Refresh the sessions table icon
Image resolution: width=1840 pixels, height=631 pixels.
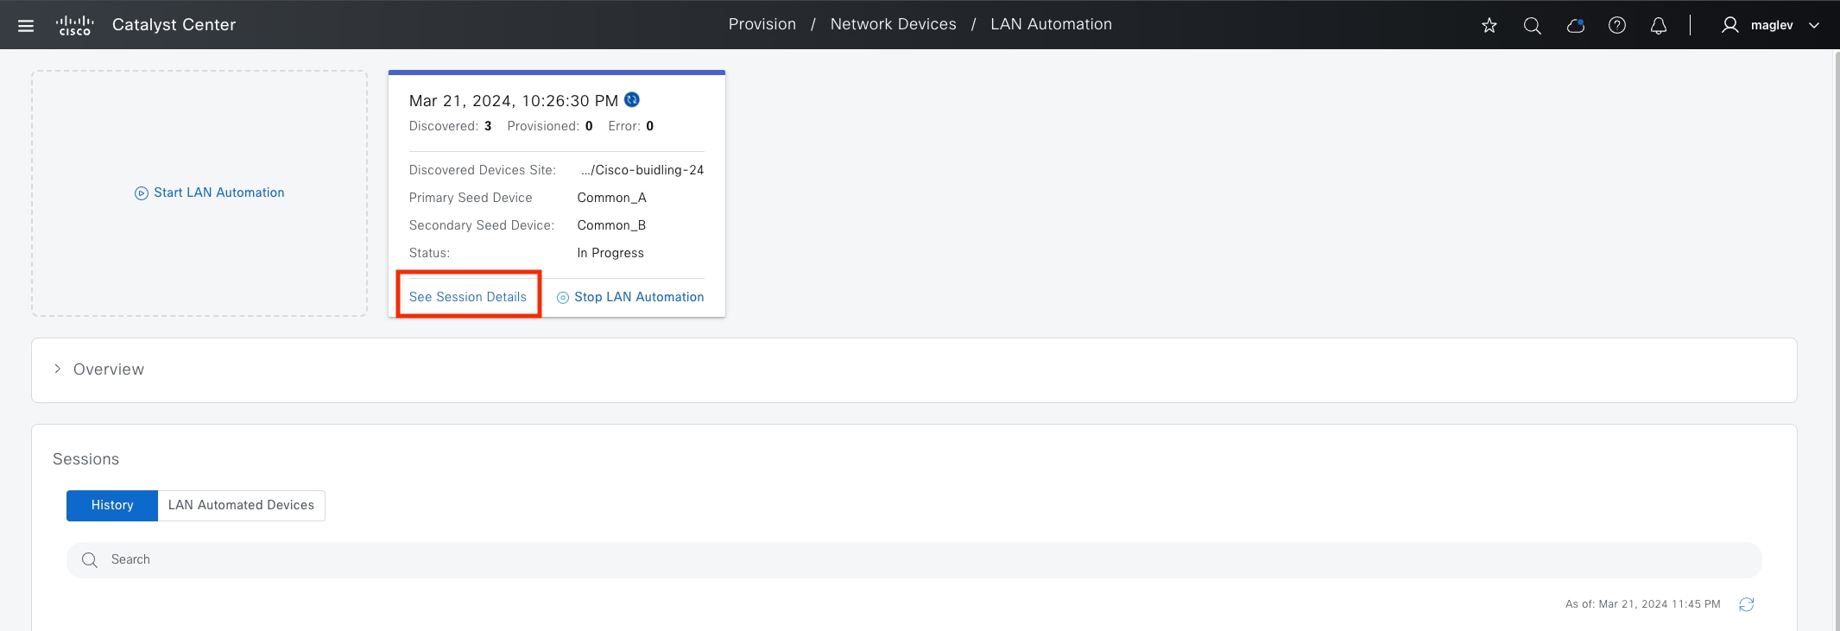pos(1747,604)
